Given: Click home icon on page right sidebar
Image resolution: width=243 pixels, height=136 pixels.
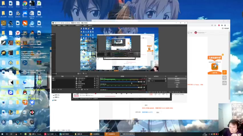Looking at the screenshot, I should pyautogui.click(x=224, y=78).
